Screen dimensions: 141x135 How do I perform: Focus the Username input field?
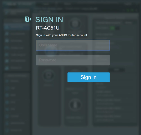73,45
